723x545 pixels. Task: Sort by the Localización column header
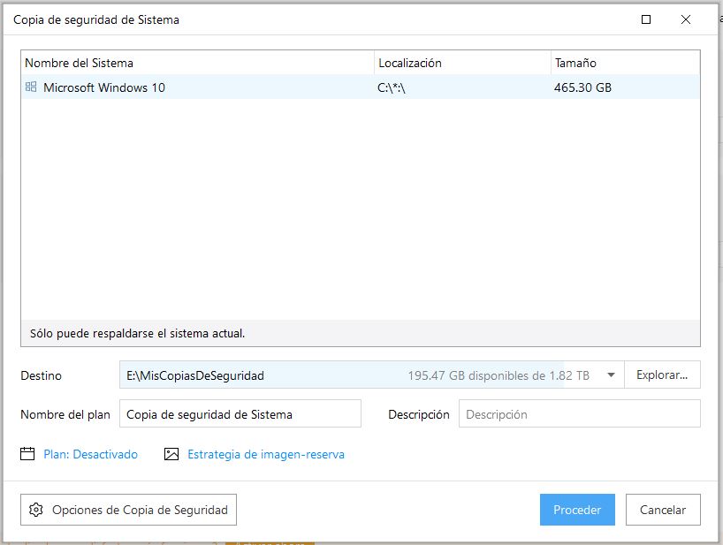(x=410, y=63)
